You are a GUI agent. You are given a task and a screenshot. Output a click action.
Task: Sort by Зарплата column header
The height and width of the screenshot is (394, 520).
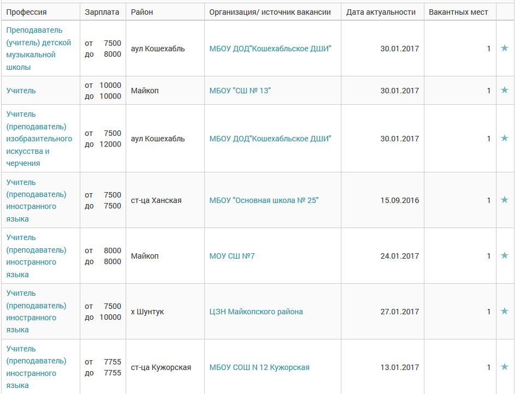point(102,12)
